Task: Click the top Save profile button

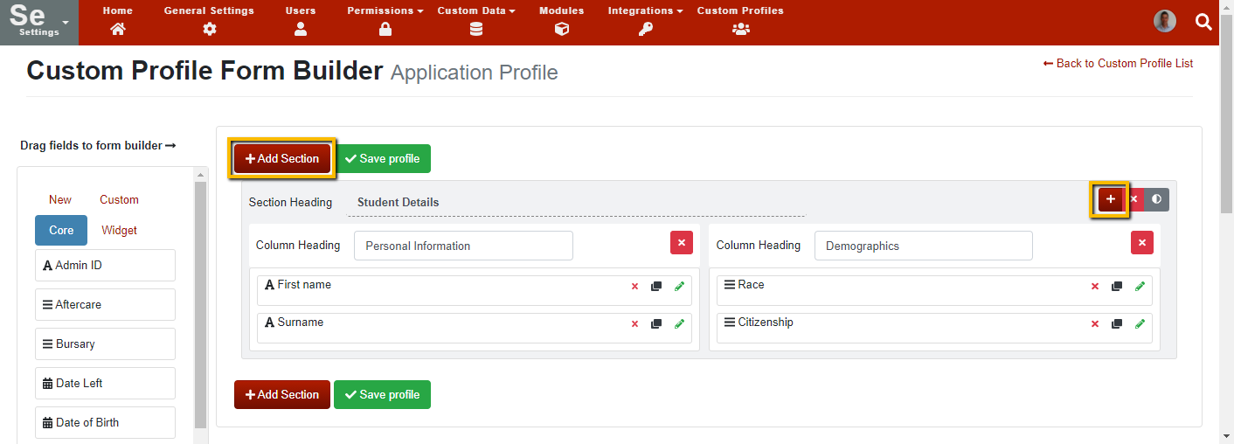Action: [382, 159]
